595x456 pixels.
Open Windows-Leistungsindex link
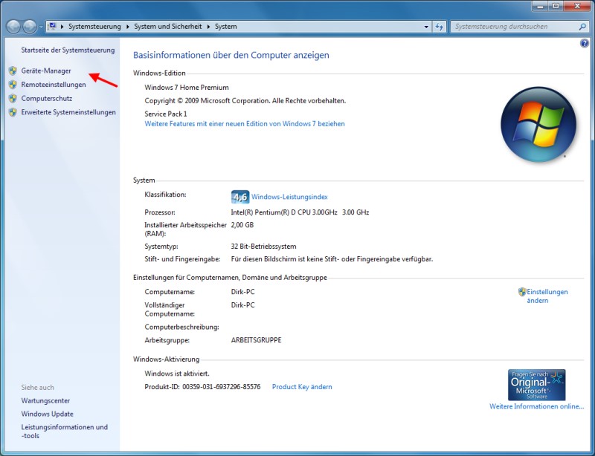pyautogui.click(x=289, y=197)
